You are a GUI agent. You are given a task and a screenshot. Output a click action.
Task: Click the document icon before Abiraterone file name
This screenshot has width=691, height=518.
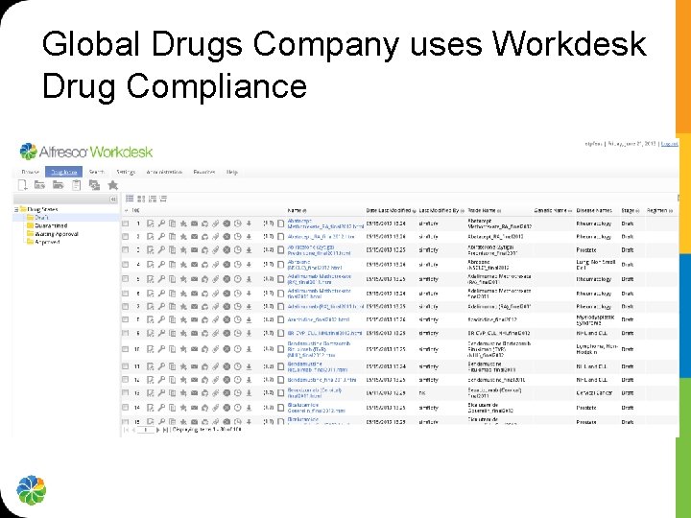click(x=280, y=250)
